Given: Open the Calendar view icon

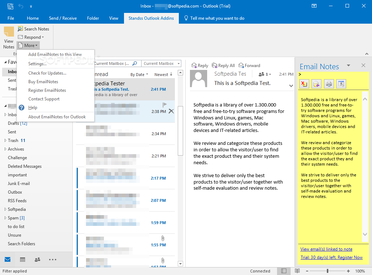Looking at the screenshot, I should pos(23,260).
